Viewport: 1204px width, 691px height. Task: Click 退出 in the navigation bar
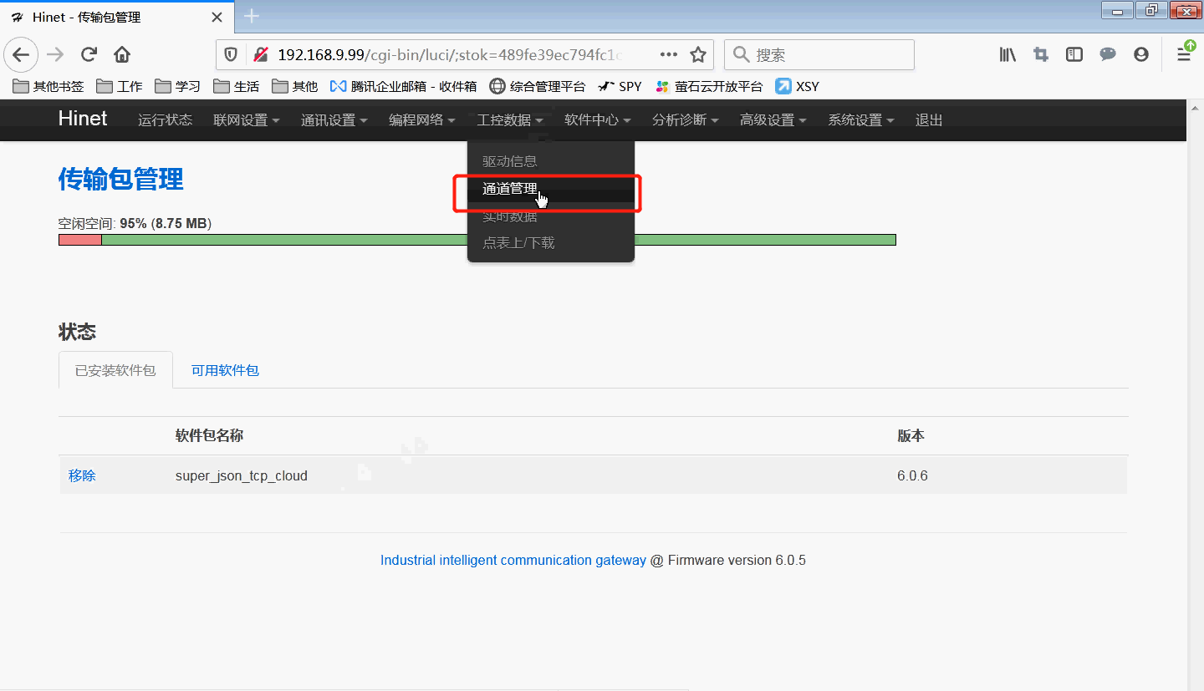[x=928, y=119]
